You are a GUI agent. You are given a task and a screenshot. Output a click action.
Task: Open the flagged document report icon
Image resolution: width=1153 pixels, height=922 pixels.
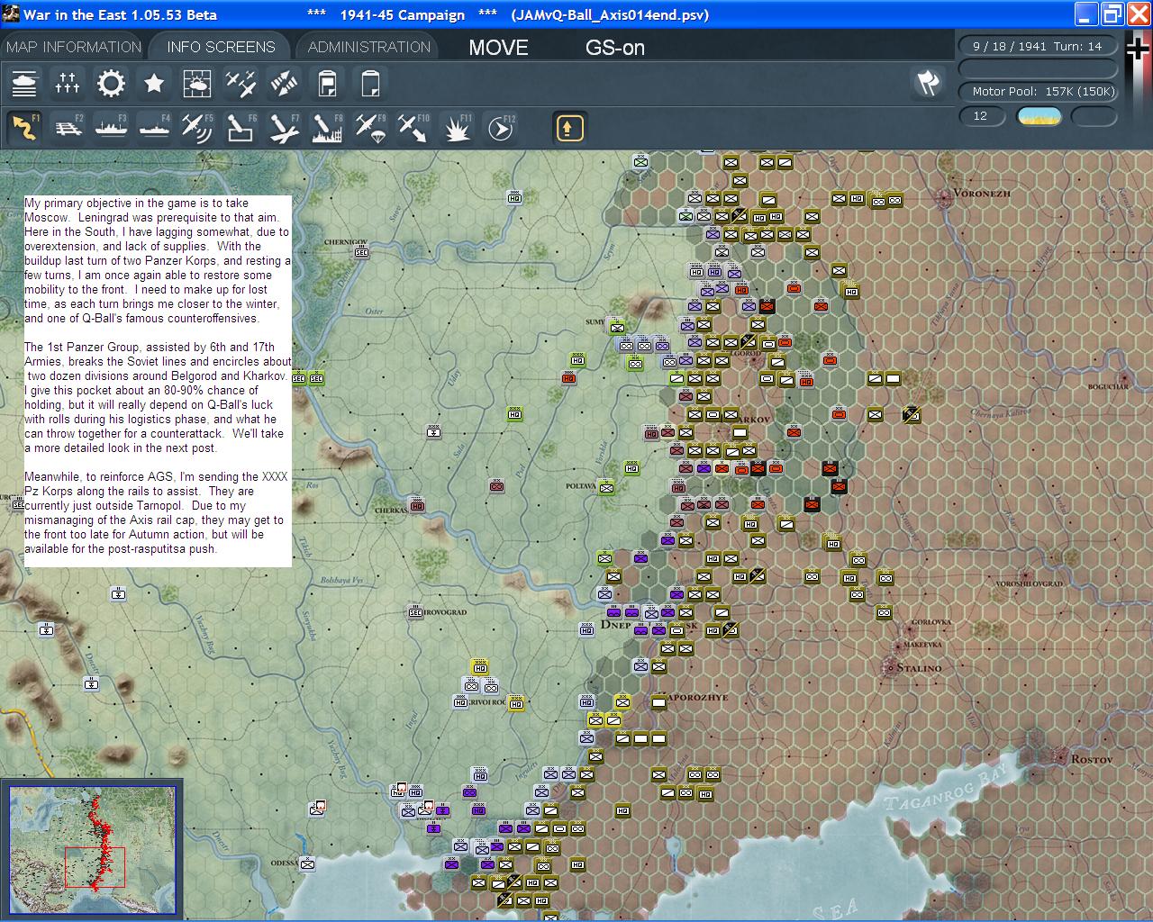[327, 84]
